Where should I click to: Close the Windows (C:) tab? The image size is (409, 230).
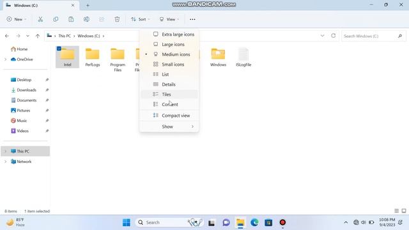[x=73, y=5]
